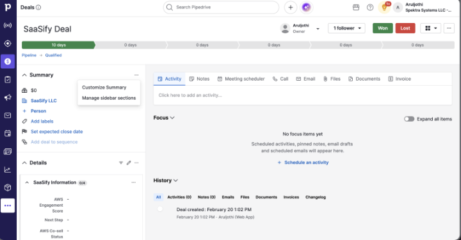Screen dimensions: 461x240
Task: Open Details section ellipsis menu
Action: tap(136, 163)
